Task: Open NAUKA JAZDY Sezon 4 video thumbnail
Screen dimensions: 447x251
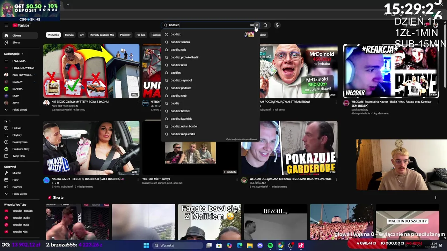Action: (x=91, y=148)
